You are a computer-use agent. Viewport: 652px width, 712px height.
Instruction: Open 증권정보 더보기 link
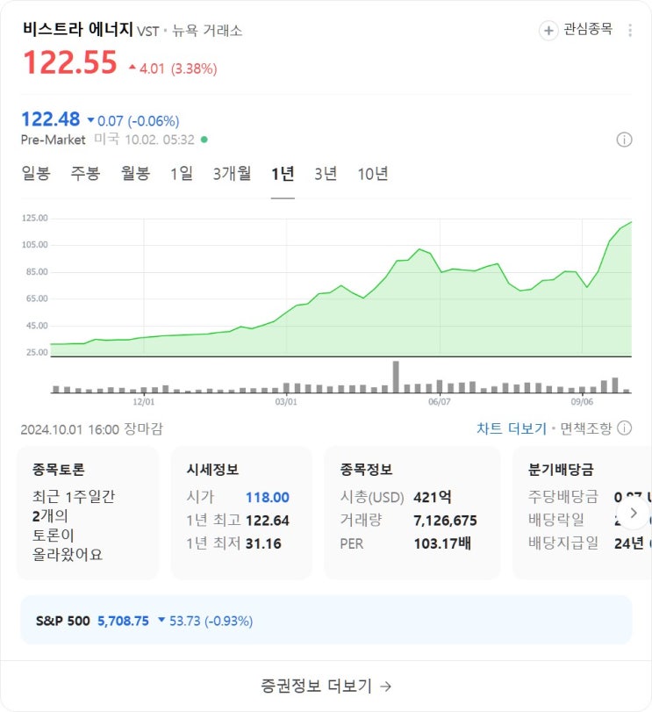click(326, 686)
